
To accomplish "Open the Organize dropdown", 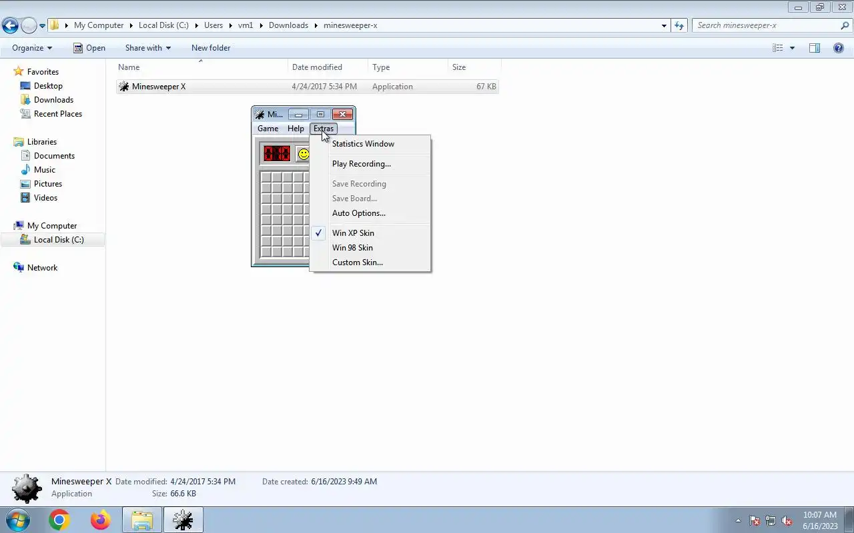I will [x=32, y=48].
